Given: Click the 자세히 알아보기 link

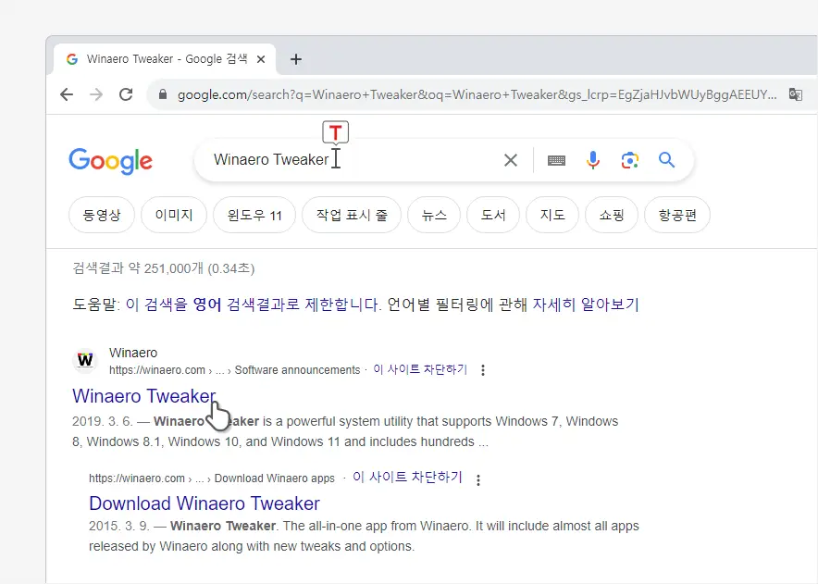Looking at the screenshot, I should (x=585, y=304).
